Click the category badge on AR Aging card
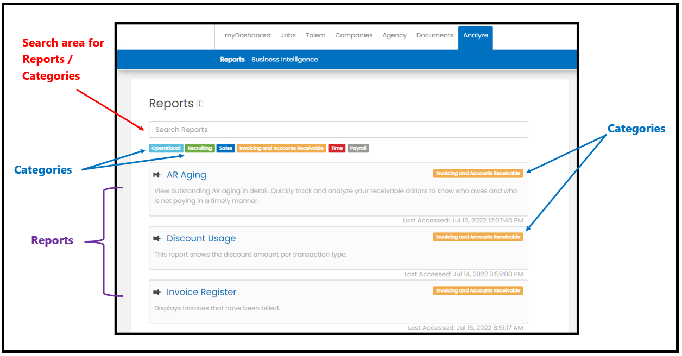This screenshot has height=356, width=682. click(x=478, y=174)
